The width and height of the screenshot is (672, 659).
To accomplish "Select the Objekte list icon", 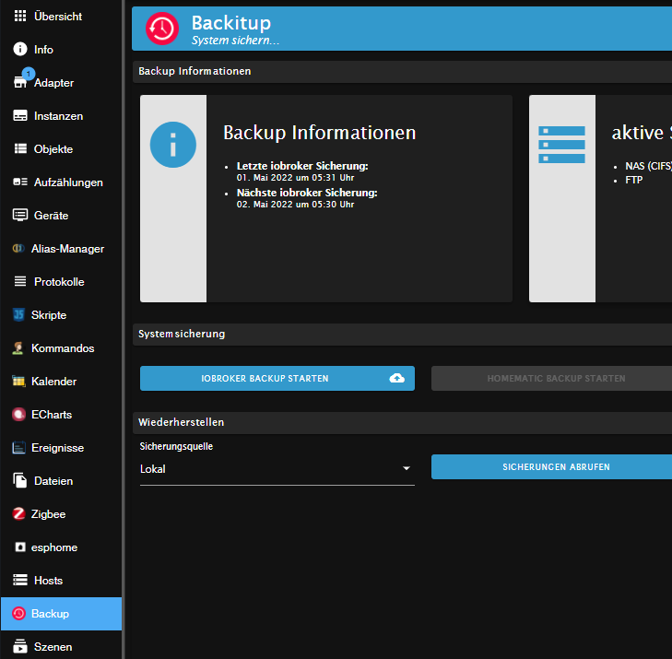I will (20, 148).
